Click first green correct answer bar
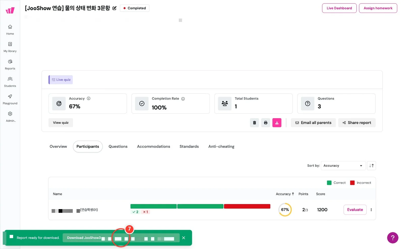 coord(154,206)
